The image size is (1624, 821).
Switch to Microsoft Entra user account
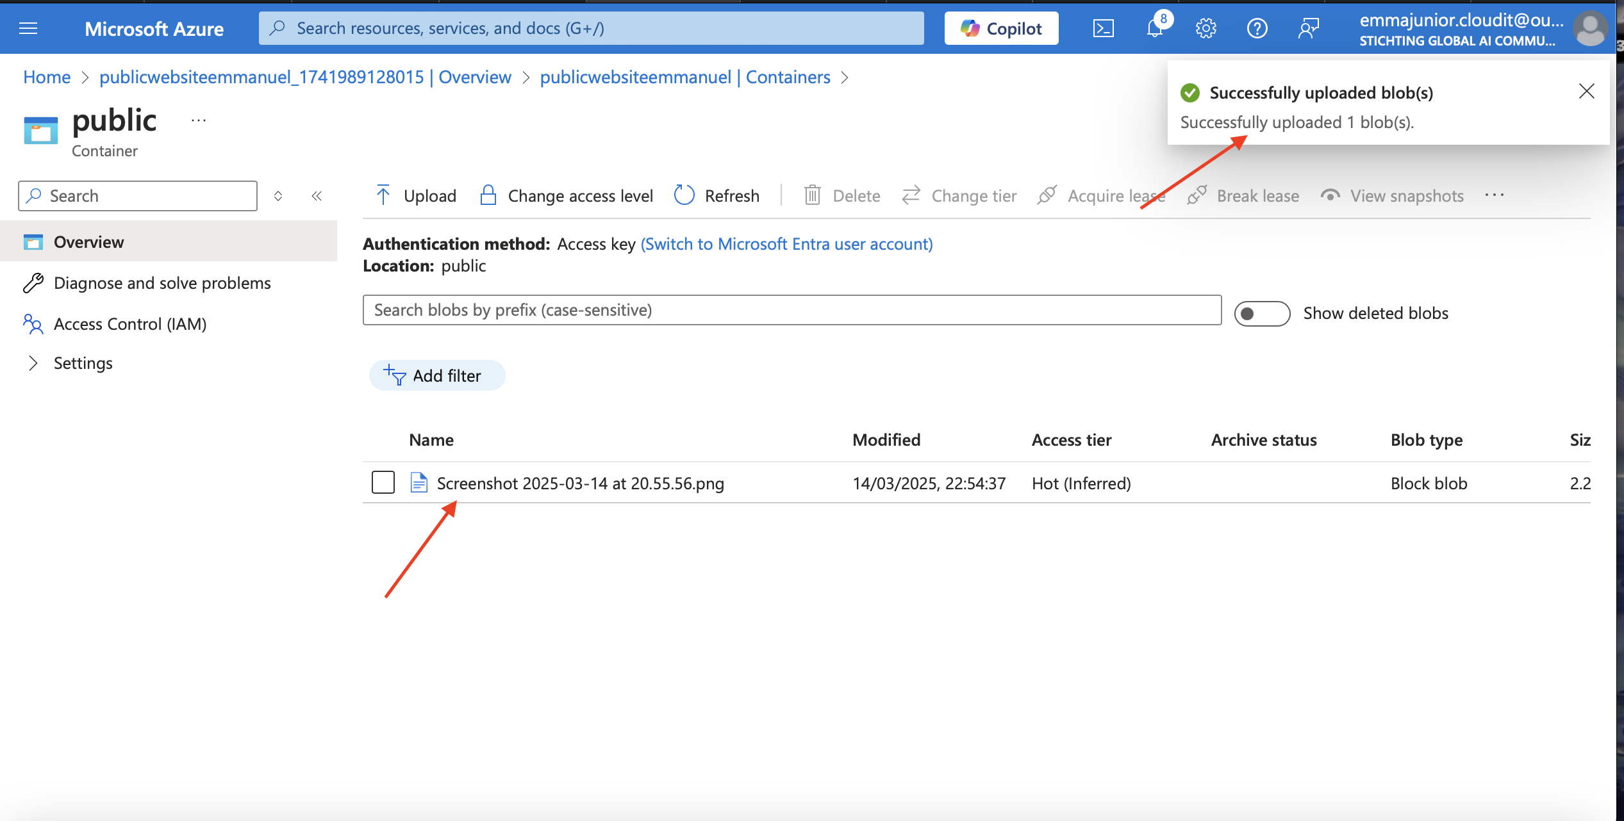coord(786,244)
